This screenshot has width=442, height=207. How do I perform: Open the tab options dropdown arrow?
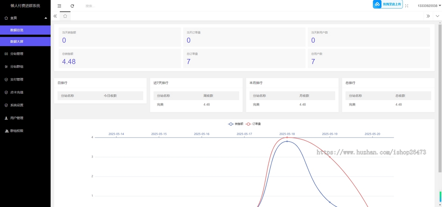point(437,16)
